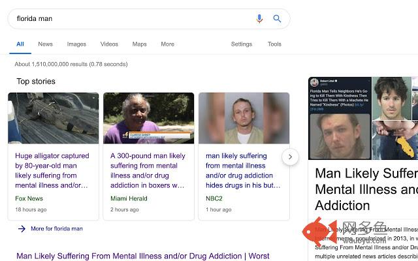Click the Top stories heading
The image size is (418, 261).
36,81
